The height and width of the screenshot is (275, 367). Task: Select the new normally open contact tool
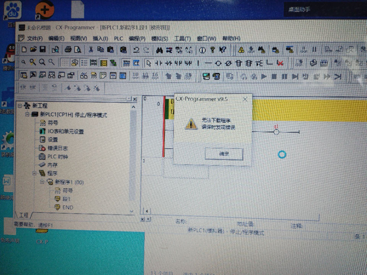pyautogui.click(x=158, y=63)
